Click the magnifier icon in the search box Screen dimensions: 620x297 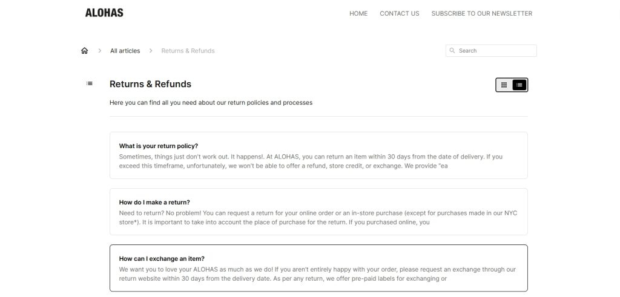(452, 51)
